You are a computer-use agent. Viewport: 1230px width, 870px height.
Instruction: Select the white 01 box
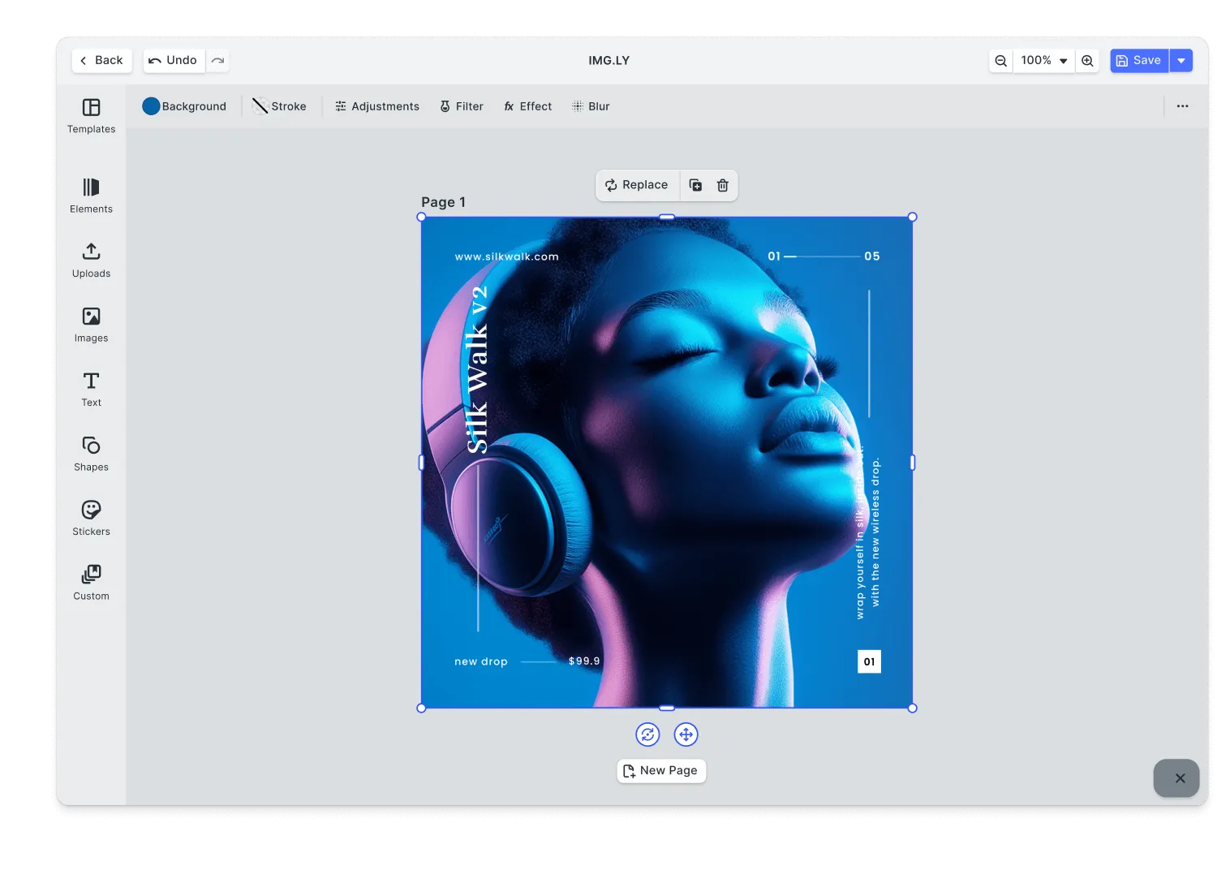[x=869, y=661]
